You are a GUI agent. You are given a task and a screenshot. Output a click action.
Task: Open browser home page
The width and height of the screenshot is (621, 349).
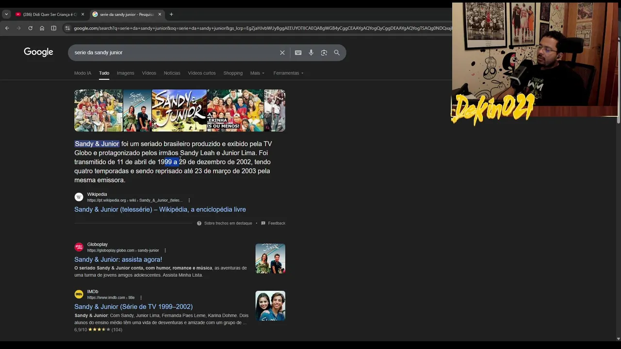[42, 28]
